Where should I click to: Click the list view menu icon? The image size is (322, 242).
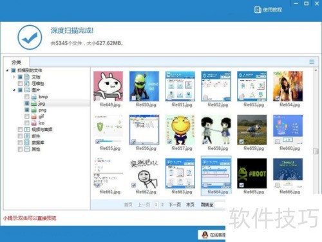[312, 62]
